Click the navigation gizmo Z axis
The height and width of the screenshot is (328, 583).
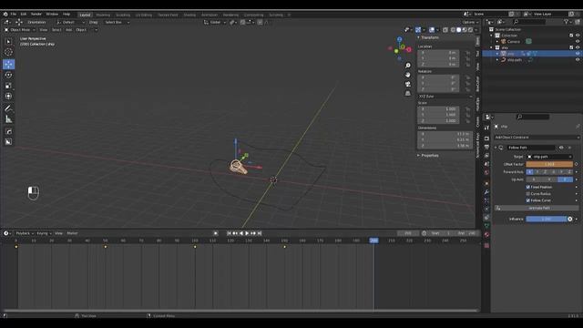[x=399, y=39]
